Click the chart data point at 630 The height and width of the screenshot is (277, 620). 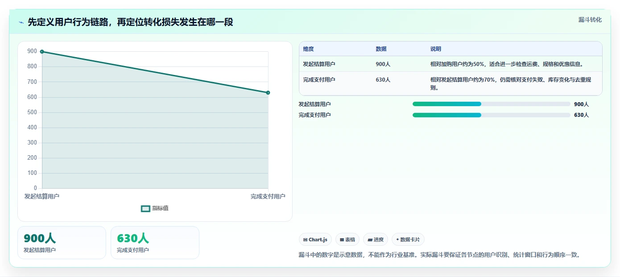click(268, 93)
